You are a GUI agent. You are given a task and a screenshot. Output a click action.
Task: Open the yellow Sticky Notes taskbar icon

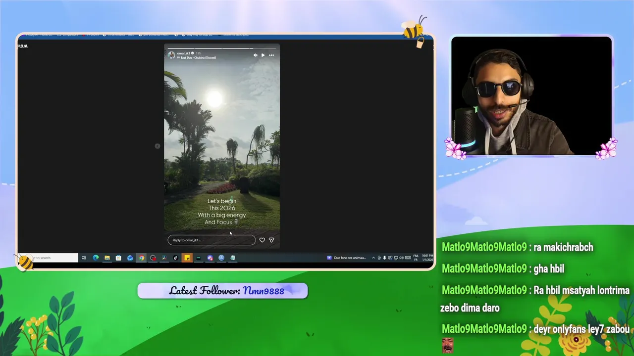pyautogui.click(x=187, y=258)
